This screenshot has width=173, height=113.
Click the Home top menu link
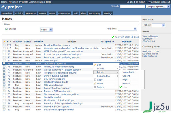pyautogui.click(x=4, y=2)
